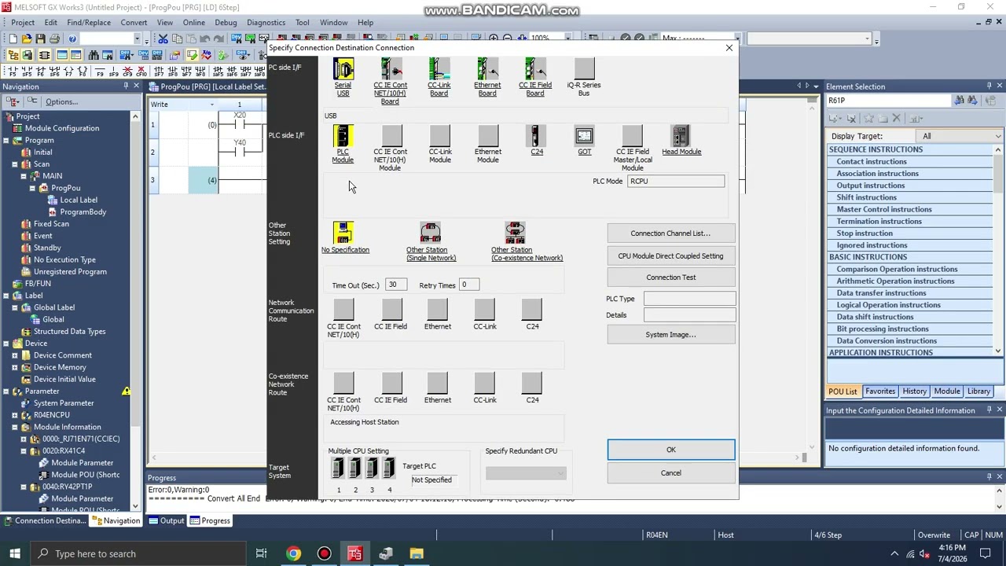Viewport: 1006px width, 566px height.
Task: Select the CC IE Field Board icon
Action: coord(535,69)
